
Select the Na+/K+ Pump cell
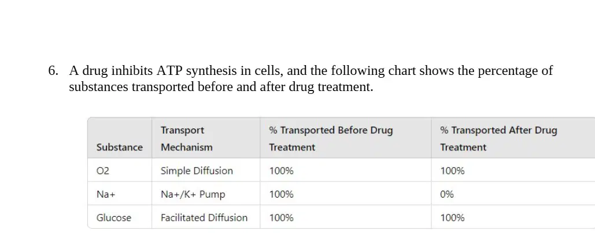click(193, 194)
